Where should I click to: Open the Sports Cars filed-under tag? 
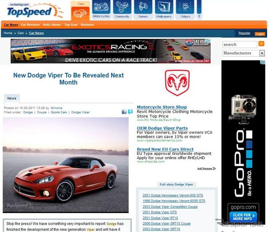pos(59,112)
